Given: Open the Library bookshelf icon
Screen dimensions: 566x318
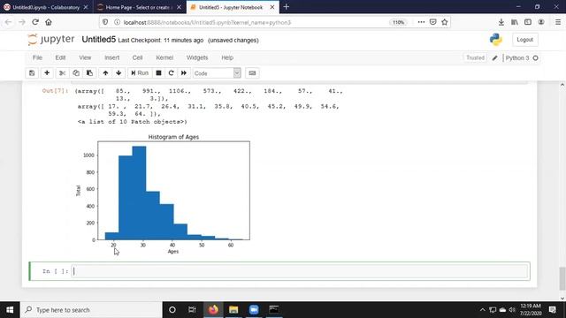Looking at the screenshot, I should (x=515, y=22).
